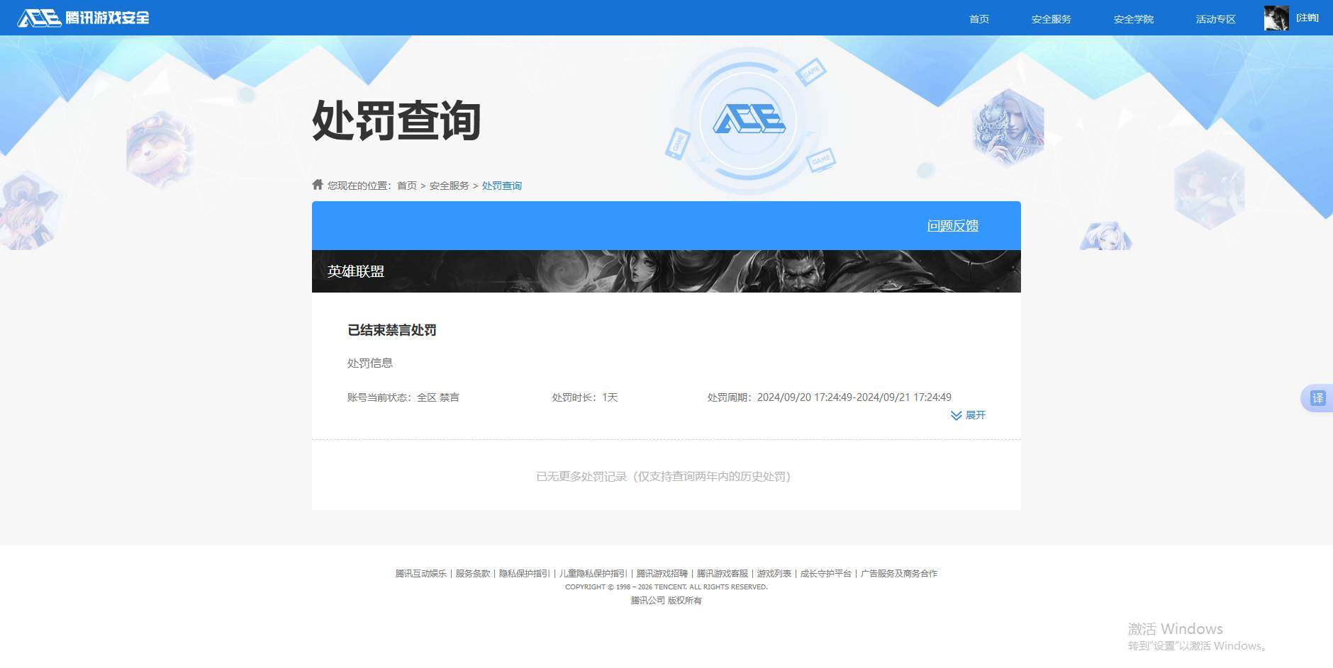Navigate to 安全服务 via the breadcrumb
This screenshot has height=668, width=1333.
click(447, 185)
